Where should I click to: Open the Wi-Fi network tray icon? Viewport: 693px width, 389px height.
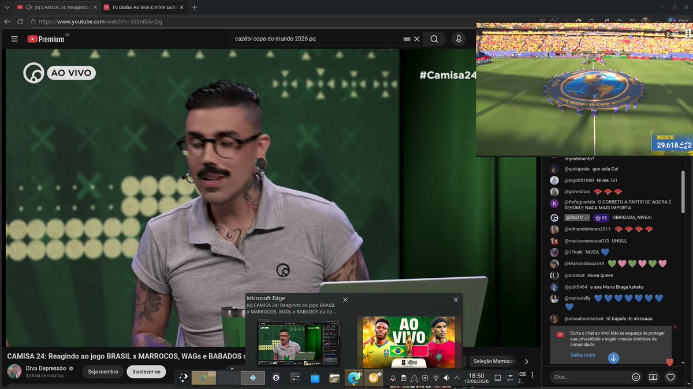[436, 378]
